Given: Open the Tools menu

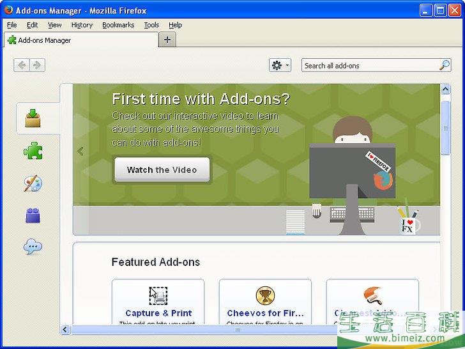Looking at the screenshot, I should (x=151, y=25).
